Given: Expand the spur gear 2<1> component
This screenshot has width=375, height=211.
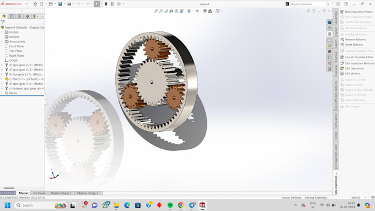Looking at the screenshot, I should pyautogui.click(x=2, y=65).
